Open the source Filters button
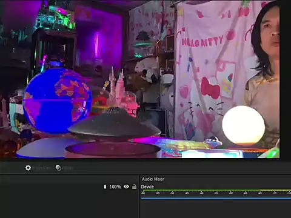The image size is (291, 218). 64,168
